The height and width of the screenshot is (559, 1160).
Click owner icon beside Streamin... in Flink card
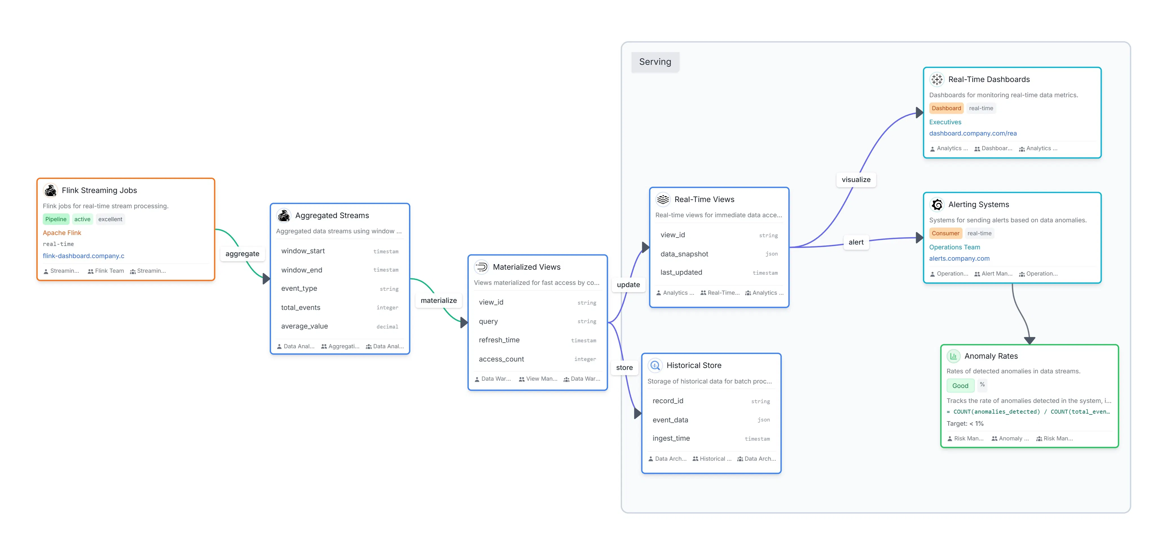point(46,271)
